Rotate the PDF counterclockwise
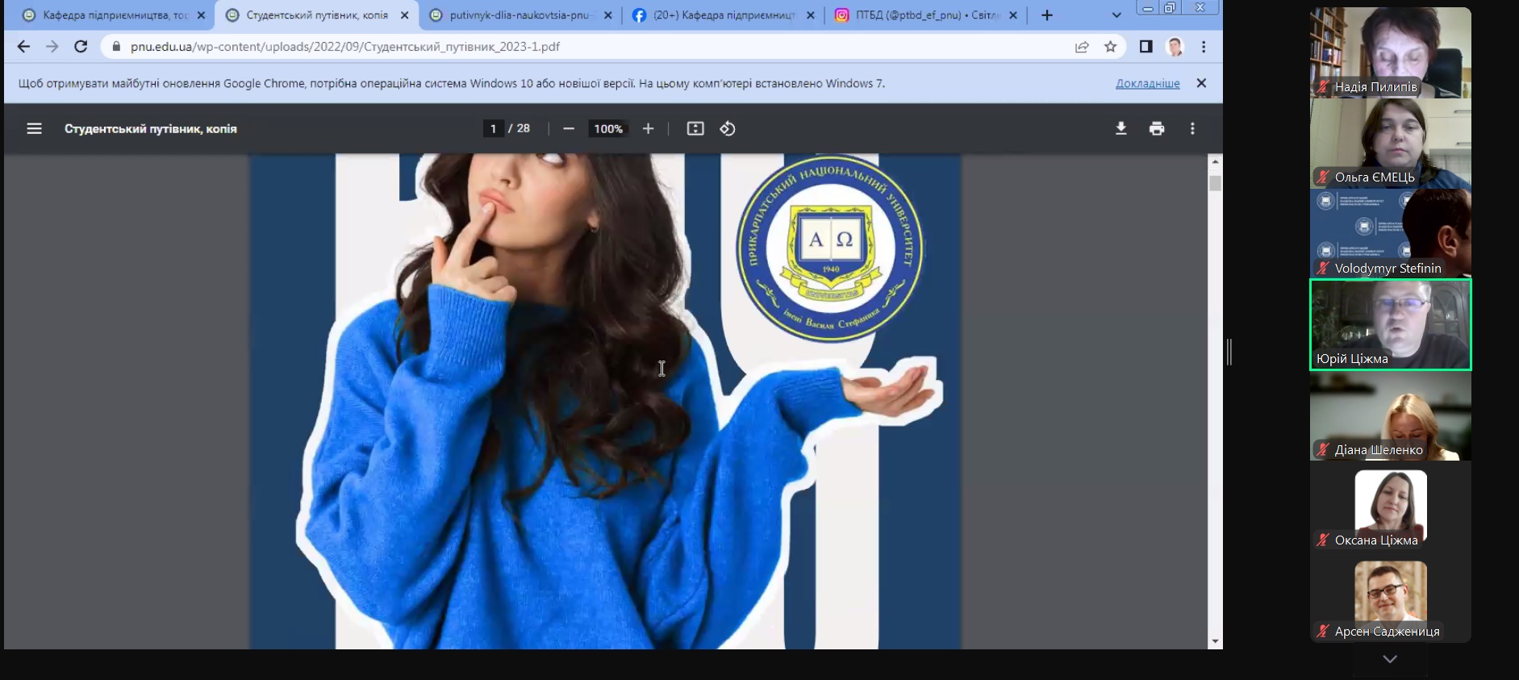Image resolution: width=1519 pixels, height=680 pixels. tap(728, 128)
